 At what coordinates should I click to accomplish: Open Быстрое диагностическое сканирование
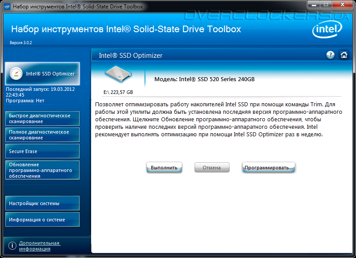pos(42,119)
